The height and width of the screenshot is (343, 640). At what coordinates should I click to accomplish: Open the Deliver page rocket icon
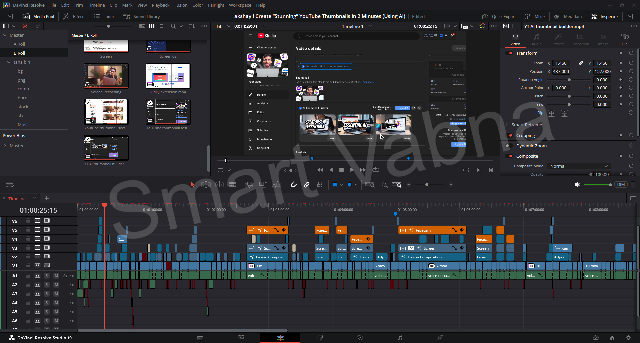440,338
